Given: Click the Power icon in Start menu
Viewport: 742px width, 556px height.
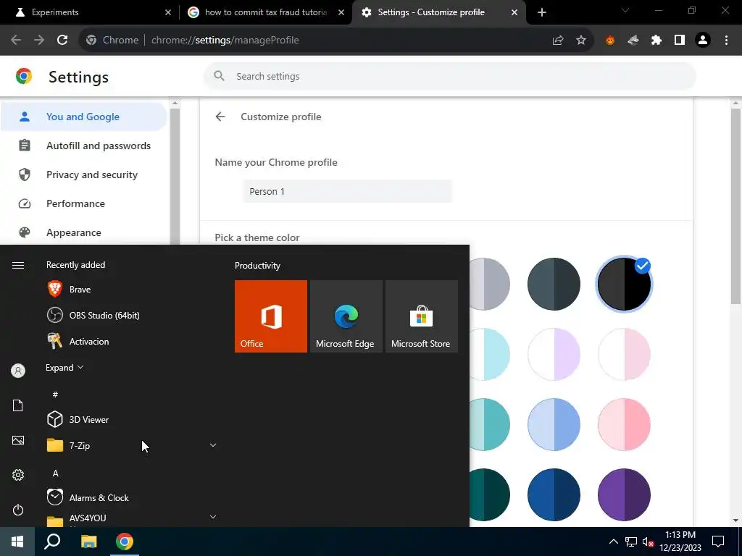Looking at the screenshot, I should [18, 510].
